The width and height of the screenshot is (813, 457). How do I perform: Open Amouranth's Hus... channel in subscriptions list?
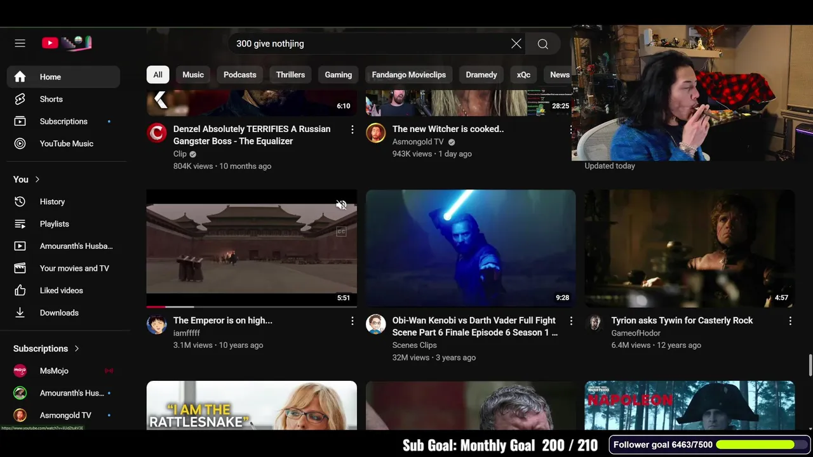pos(64,393)
